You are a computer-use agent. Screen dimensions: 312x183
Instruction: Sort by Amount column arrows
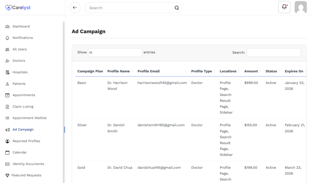pos(260,71)
